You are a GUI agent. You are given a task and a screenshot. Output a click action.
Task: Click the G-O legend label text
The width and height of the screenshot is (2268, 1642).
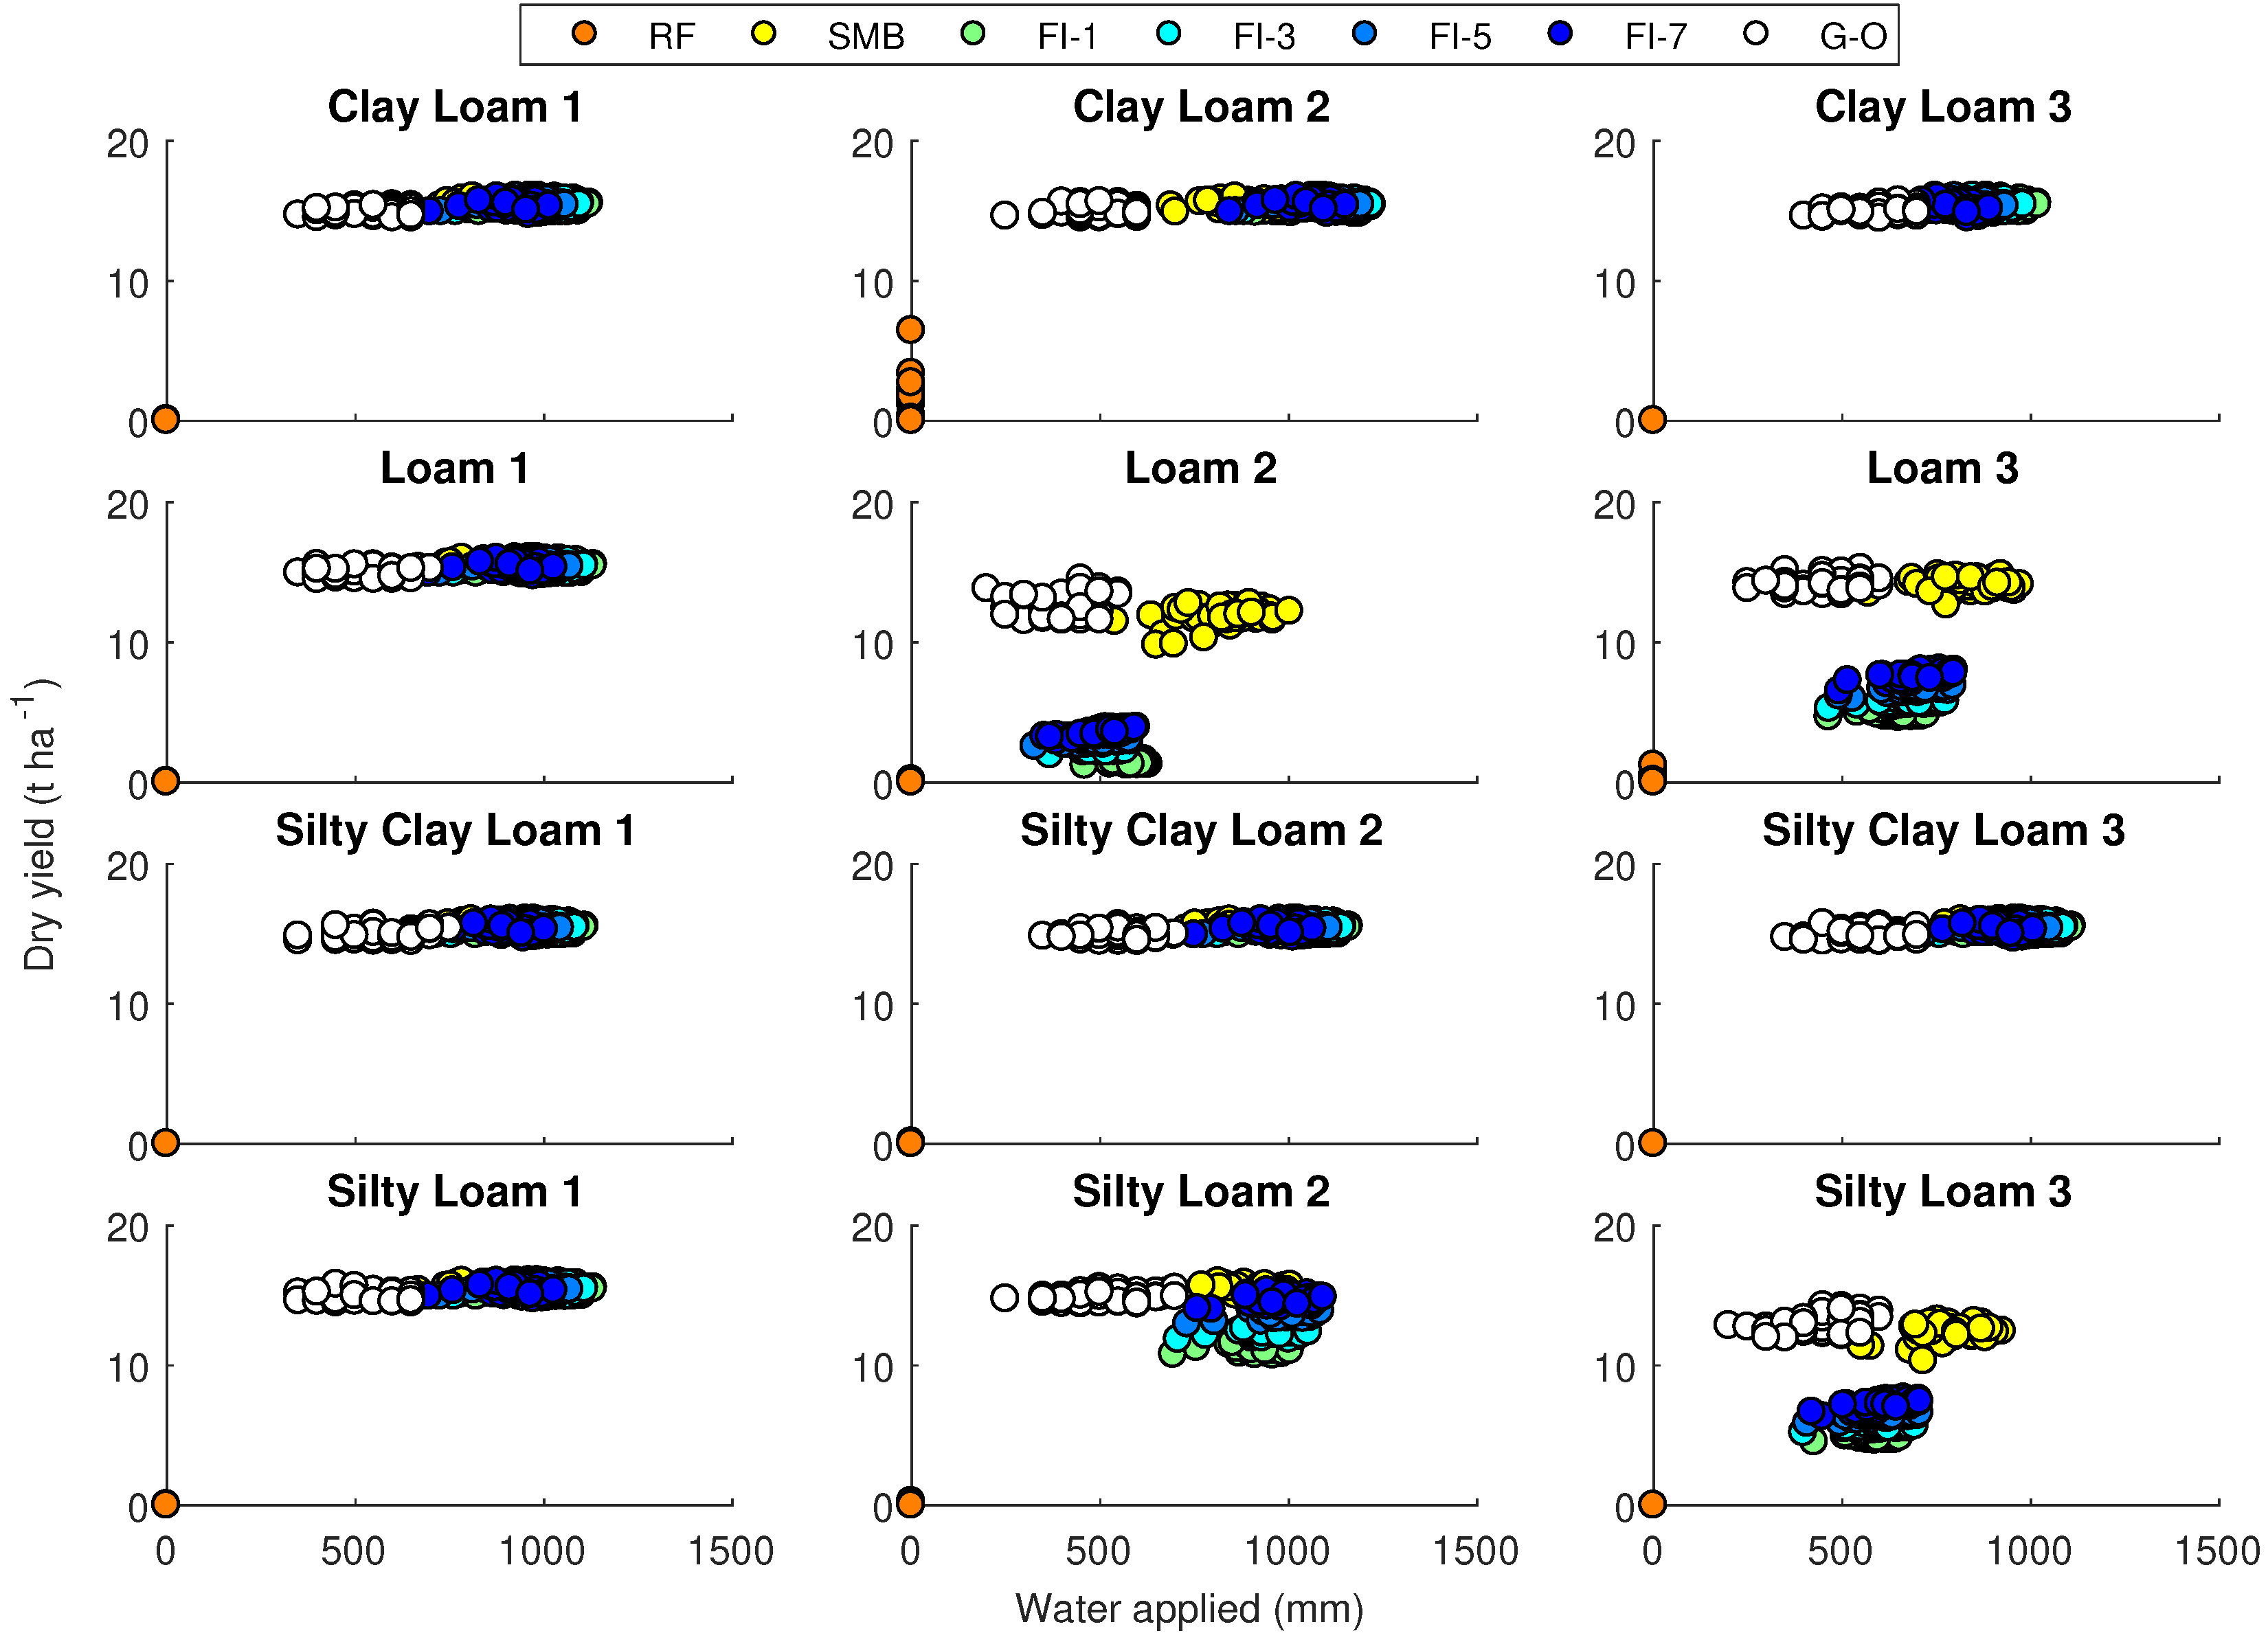[x=1852, y=37]
